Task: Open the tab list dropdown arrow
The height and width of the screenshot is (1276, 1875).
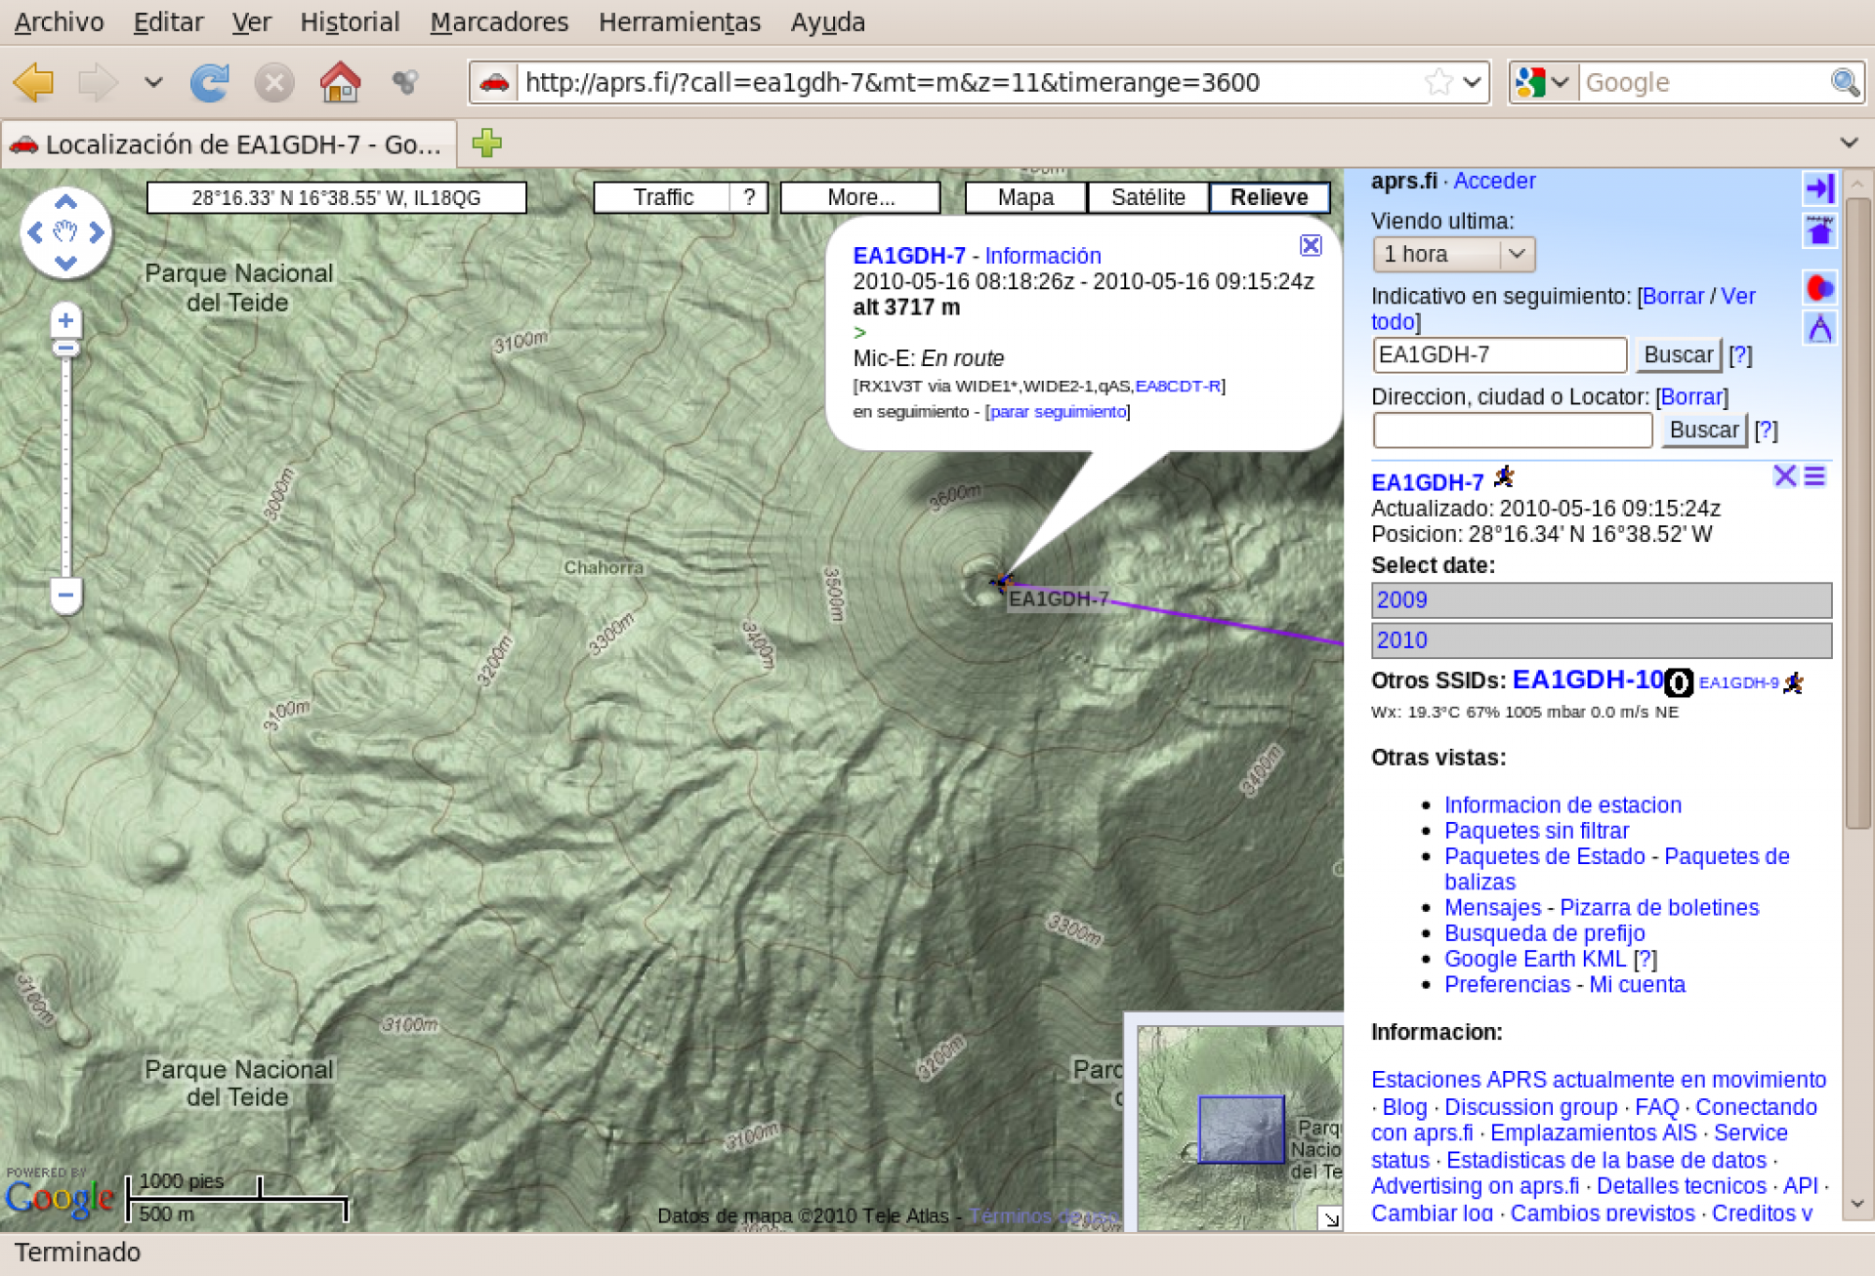Action: 1849,143
